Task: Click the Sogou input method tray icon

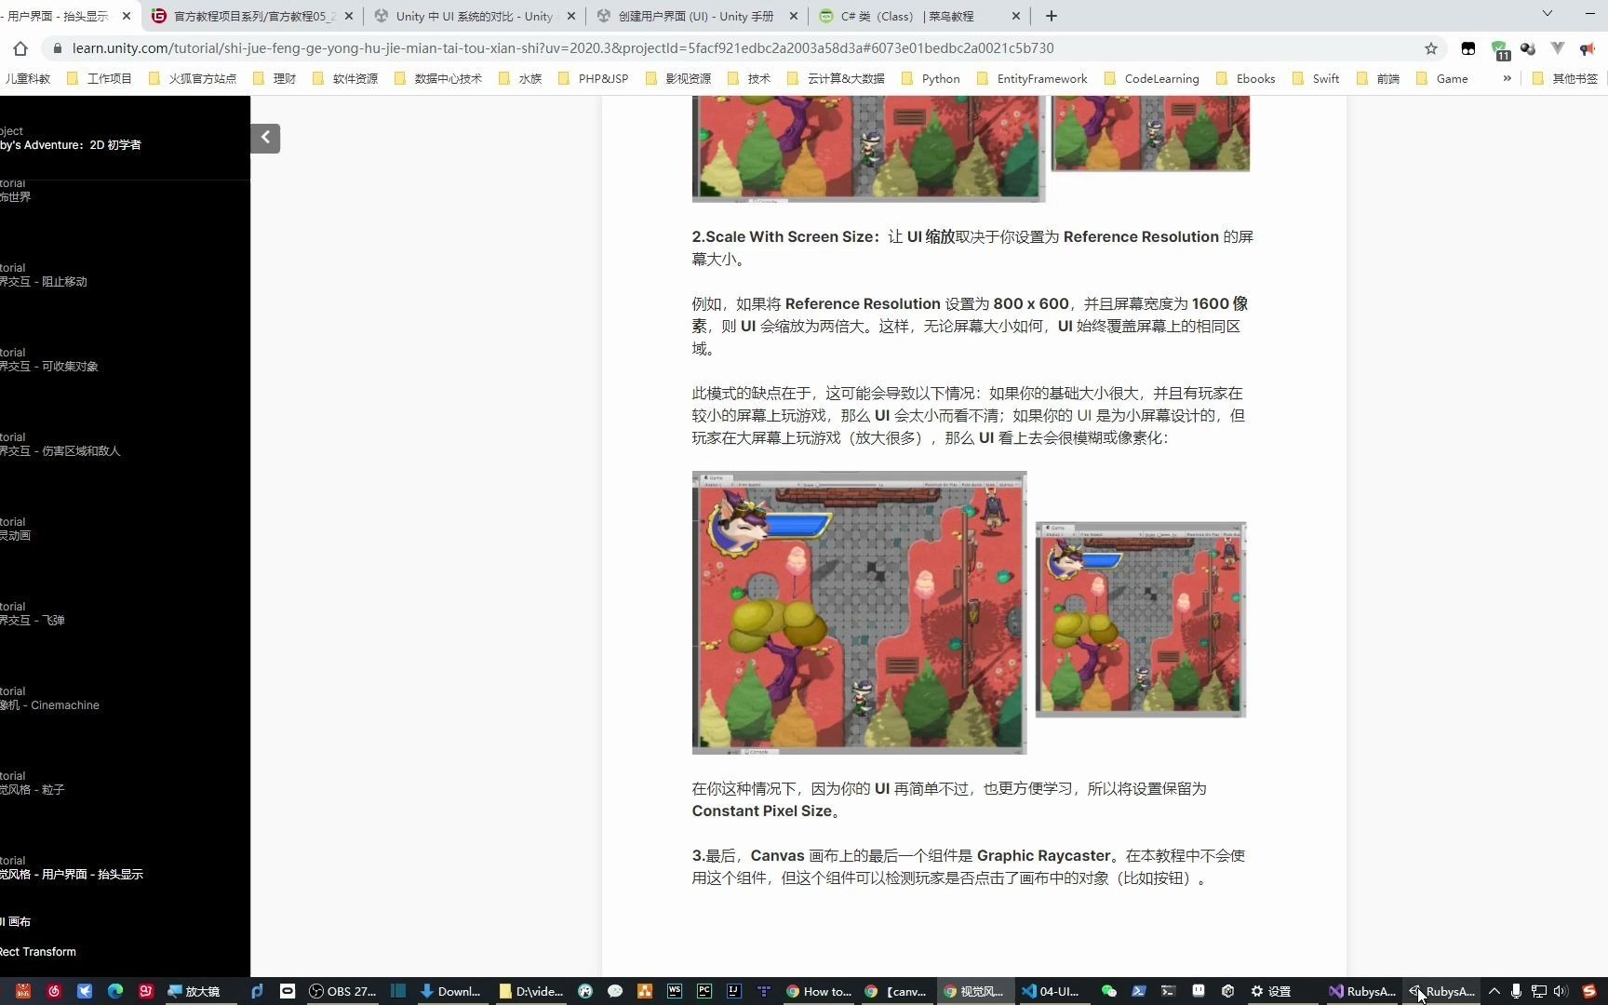Action: pyautogui.click(x=1588, y=991)
